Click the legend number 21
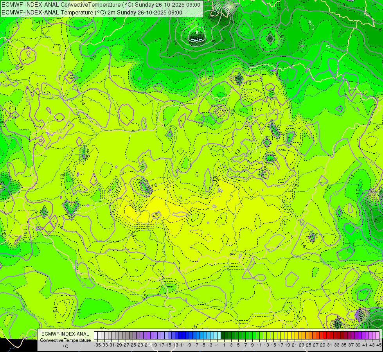Screen dimensions: 383x352 [295, 345]
